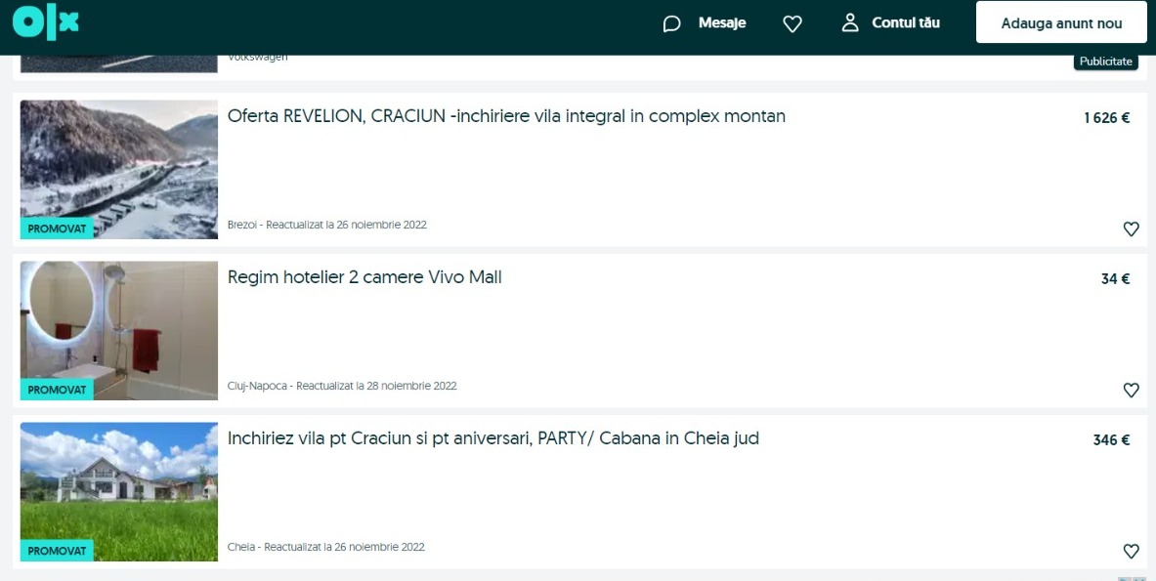The width and height of the screenshot is (1156, 581).
Task: Click the bathroom photo thumbnail of the Vivo Mall listing
Action: tap(118, 330)
